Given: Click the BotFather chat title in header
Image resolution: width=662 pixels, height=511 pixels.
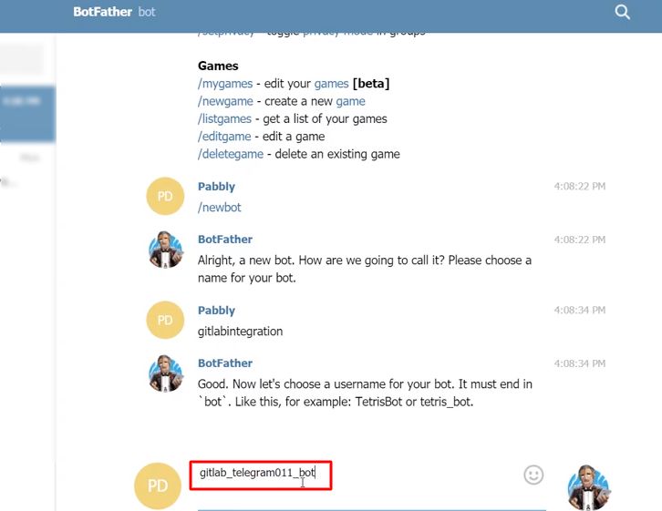Looking at the screenshot, I should click(x=102, y=12).
